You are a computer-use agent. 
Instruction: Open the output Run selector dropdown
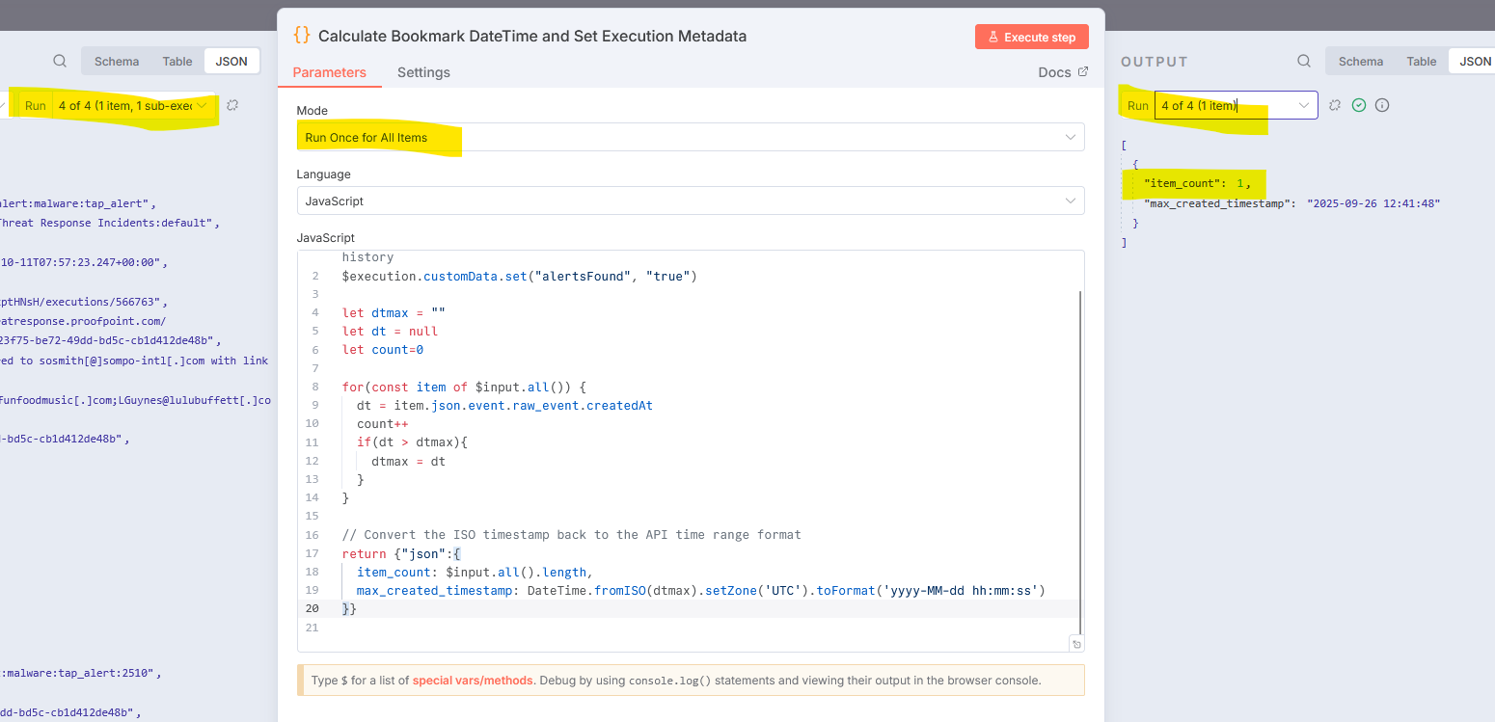point(1236,105)
